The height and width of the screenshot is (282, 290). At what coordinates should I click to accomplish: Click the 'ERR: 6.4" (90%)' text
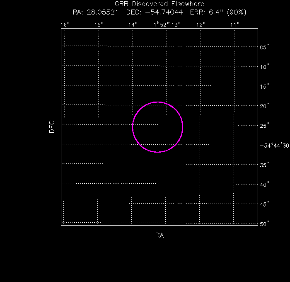point(218,12)
